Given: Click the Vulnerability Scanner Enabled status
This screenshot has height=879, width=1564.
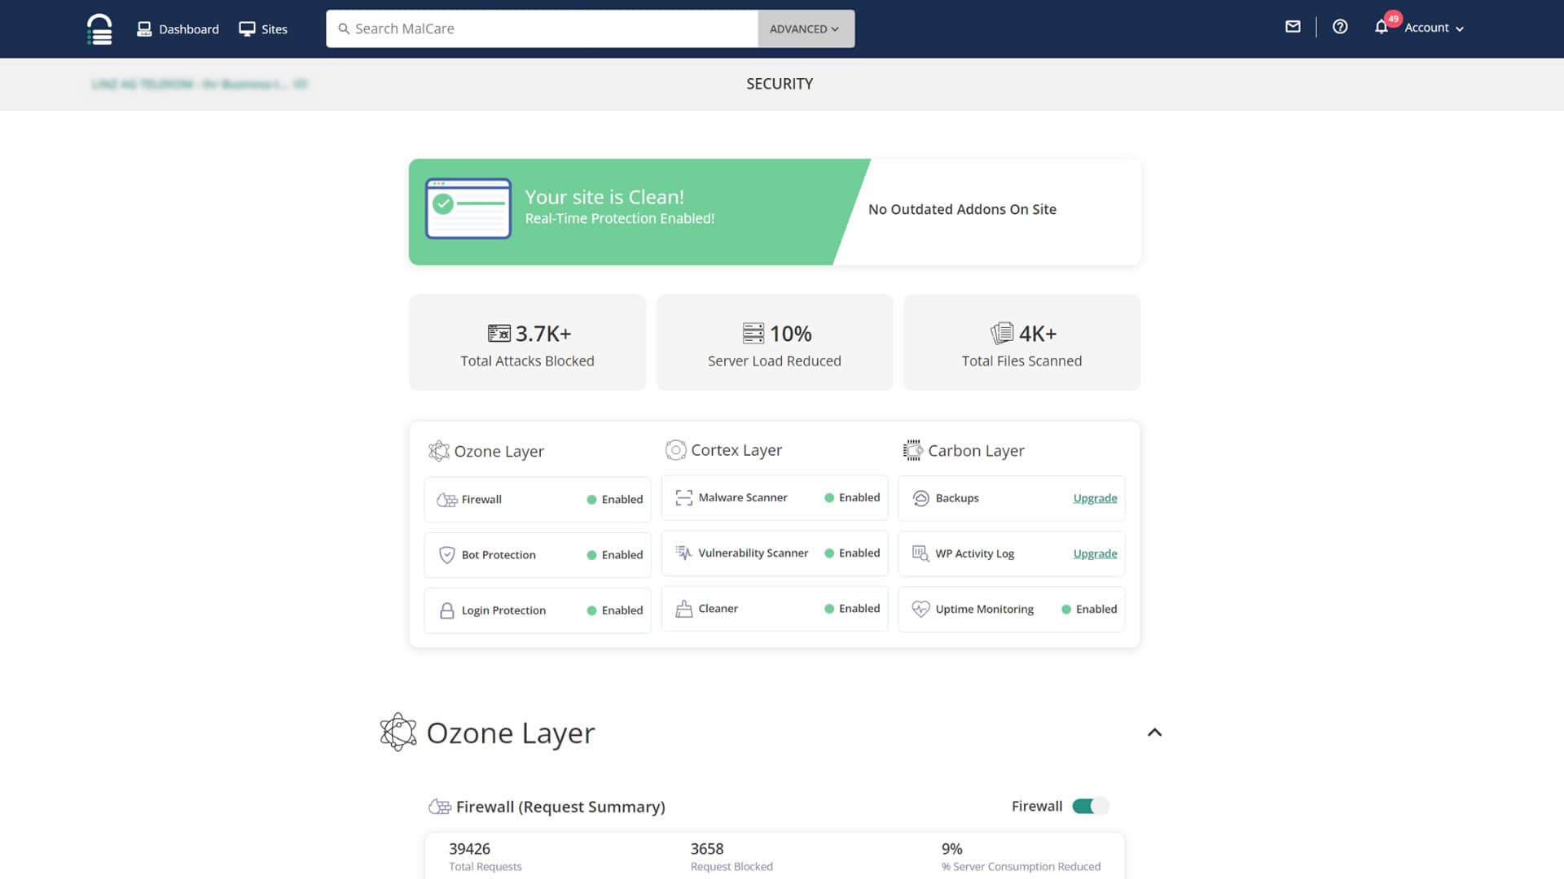Looking at the screenshot, I should point(852,553).
